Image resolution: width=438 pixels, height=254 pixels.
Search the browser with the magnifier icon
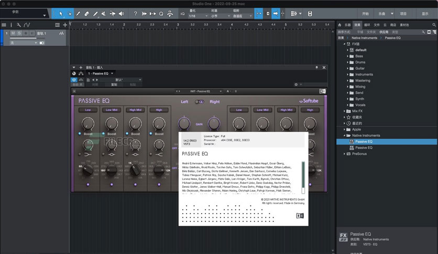[434, 25]
